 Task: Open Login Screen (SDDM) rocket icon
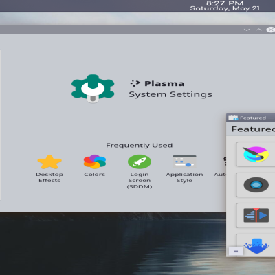[x=140, y=162]
